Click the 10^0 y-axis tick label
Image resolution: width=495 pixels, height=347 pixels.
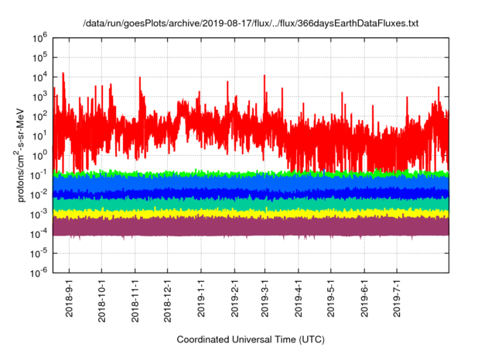(x=39, y=156)
